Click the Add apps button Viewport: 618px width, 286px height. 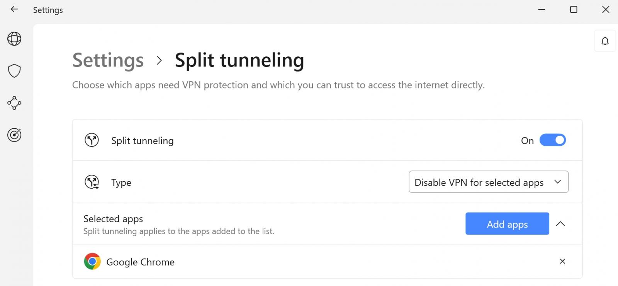[507, 224]
